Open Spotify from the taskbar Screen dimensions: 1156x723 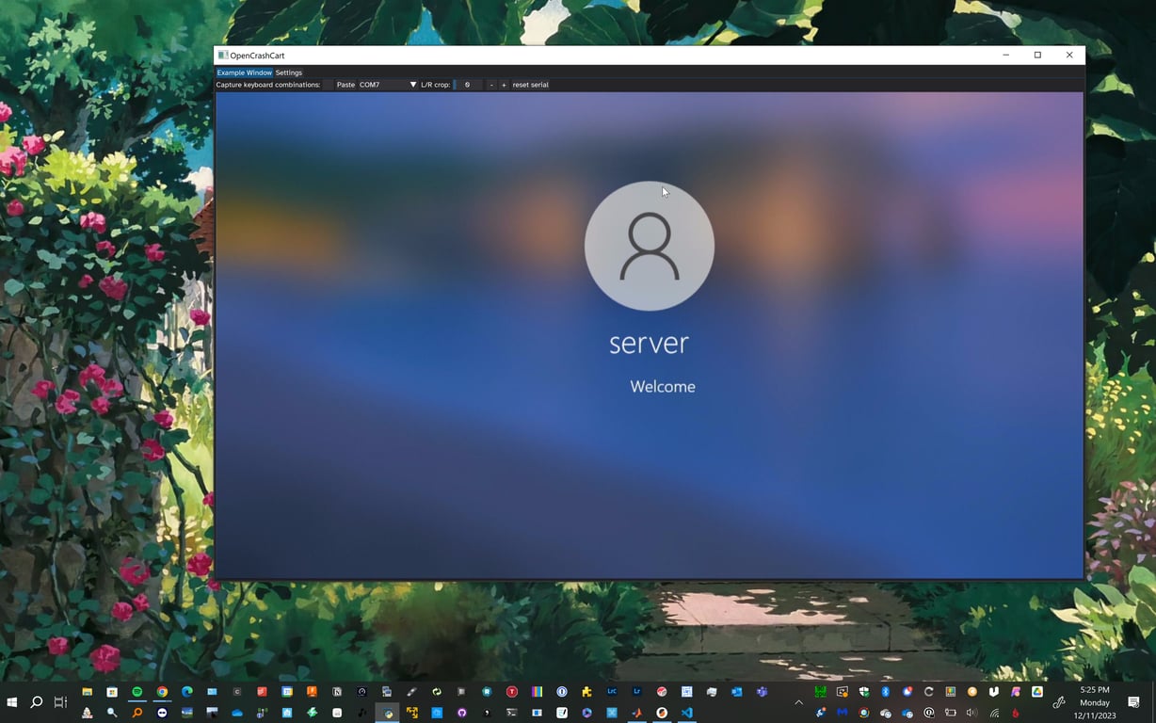coord(136,692)
